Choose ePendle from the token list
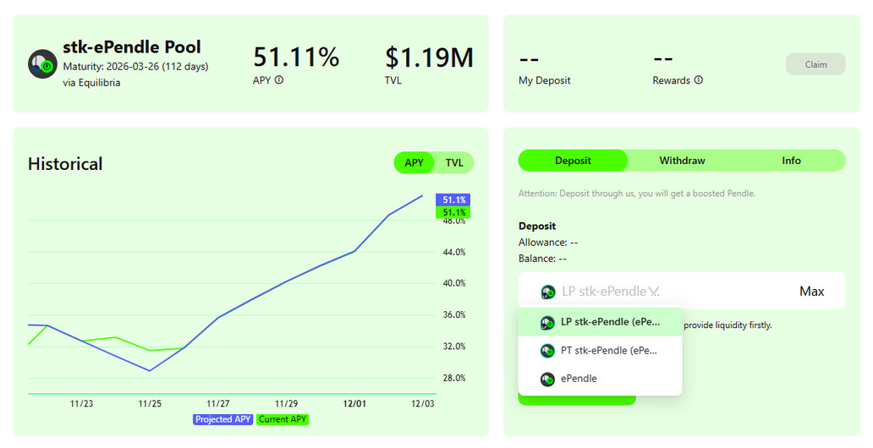 579,379
